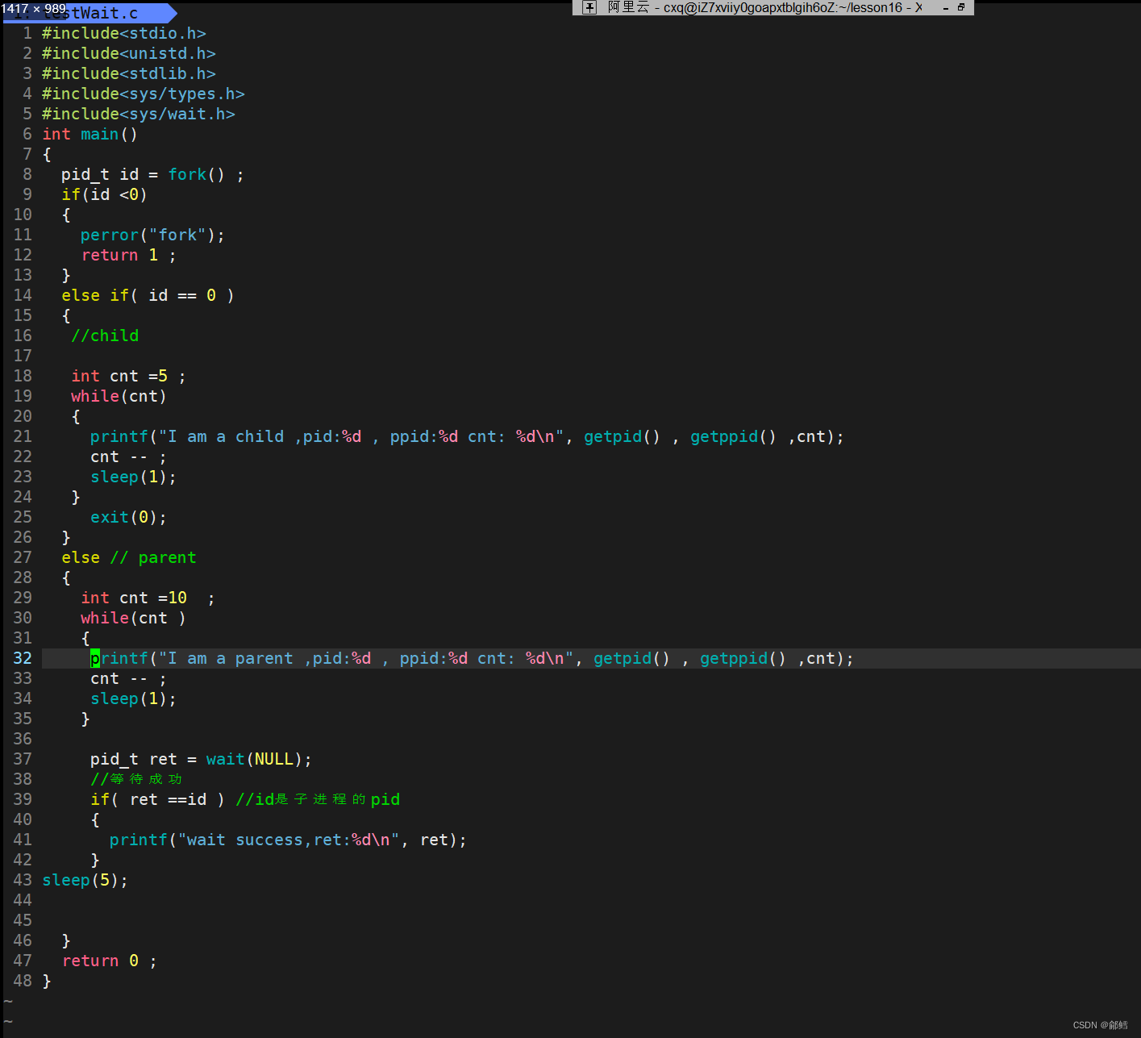Click the 'I am a child' printf line

(x=467, y=436)
